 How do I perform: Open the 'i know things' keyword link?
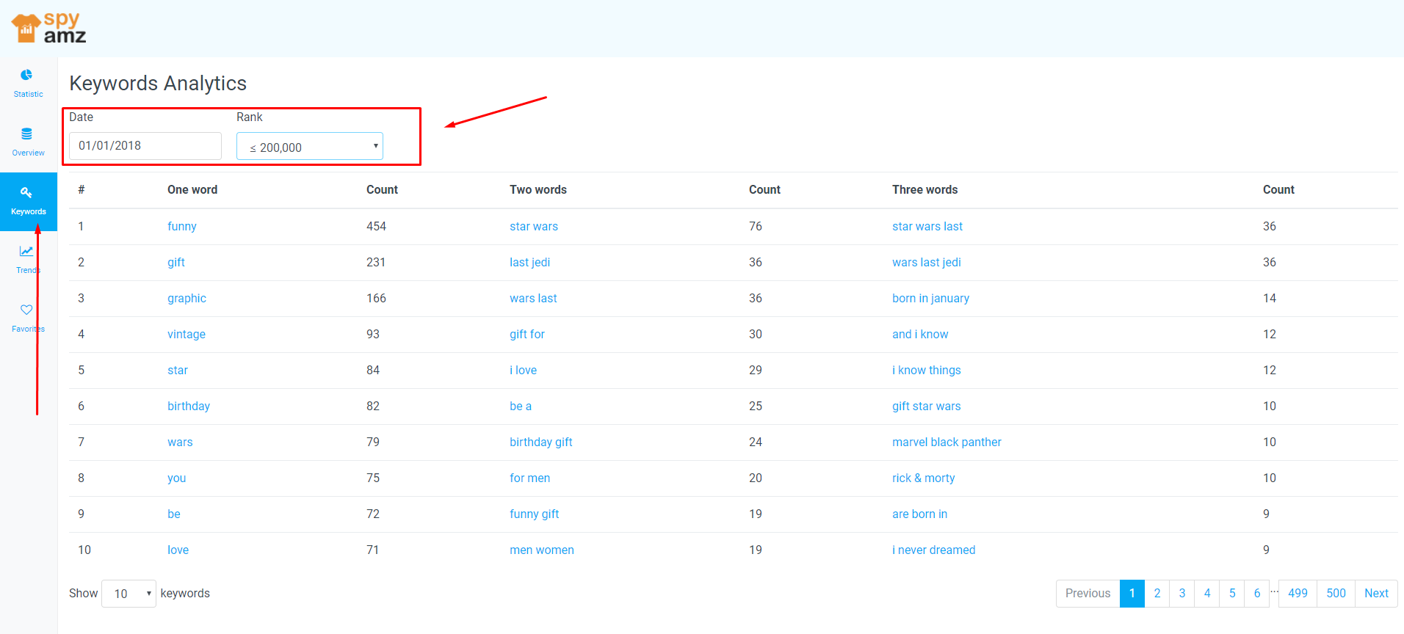click(x=927, y=370)
